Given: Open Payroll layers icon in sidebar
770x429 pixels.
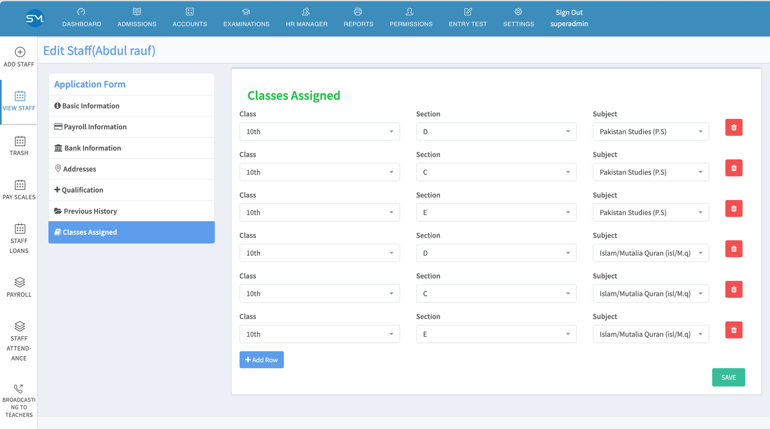Looking at the screenshot, I should pyautogui.click(x=20, y=282).
